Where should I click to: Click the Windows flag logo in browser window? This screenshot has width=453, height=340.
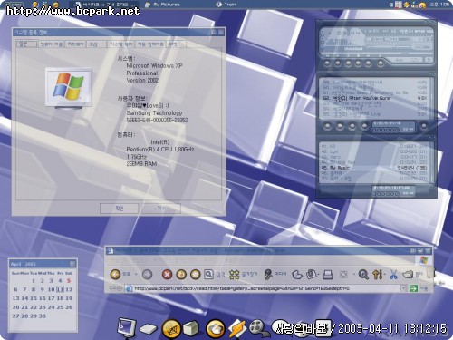click(423, 260)
